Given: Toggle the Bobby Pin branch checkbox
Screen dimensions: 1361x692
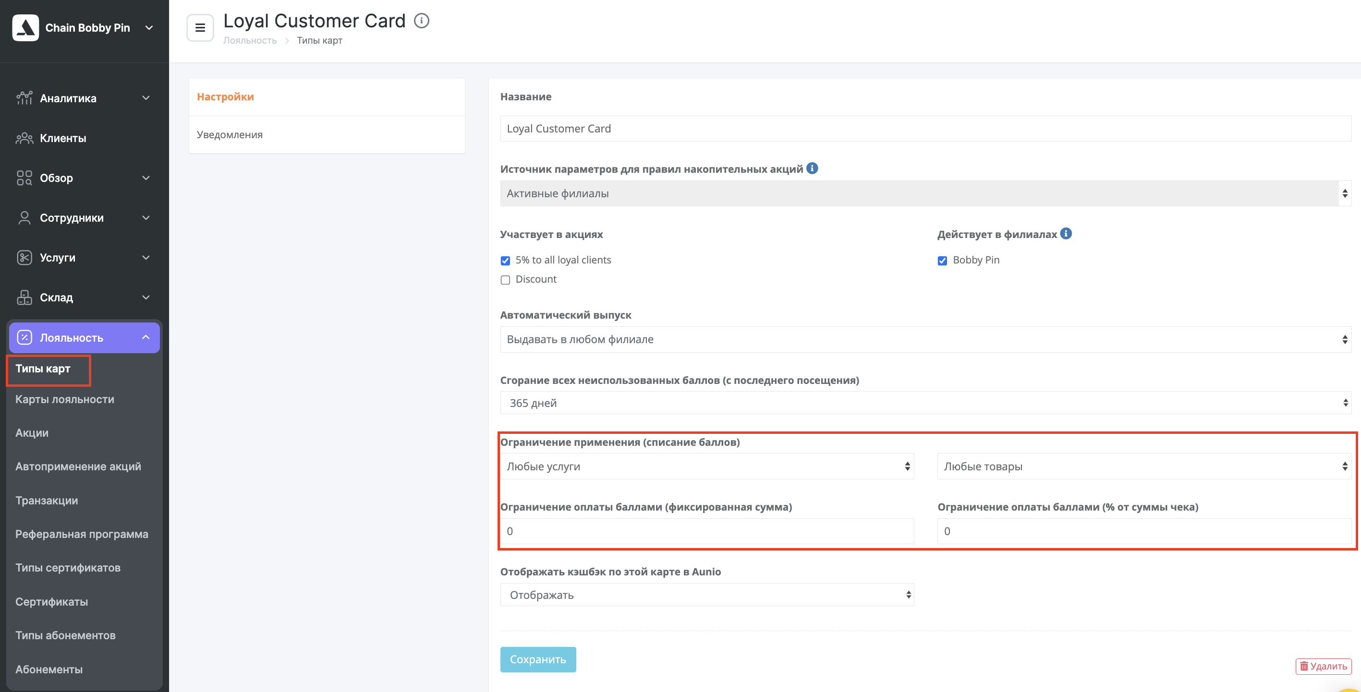Looking at the screenshot, I should pyautogui.click(x=942, y=261).
